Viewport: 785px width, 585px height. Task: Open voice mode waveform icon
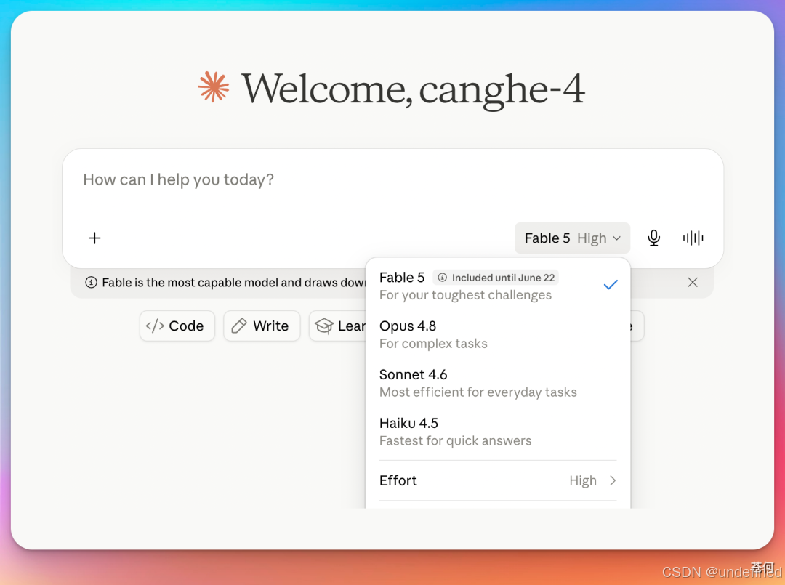(693, 238)
